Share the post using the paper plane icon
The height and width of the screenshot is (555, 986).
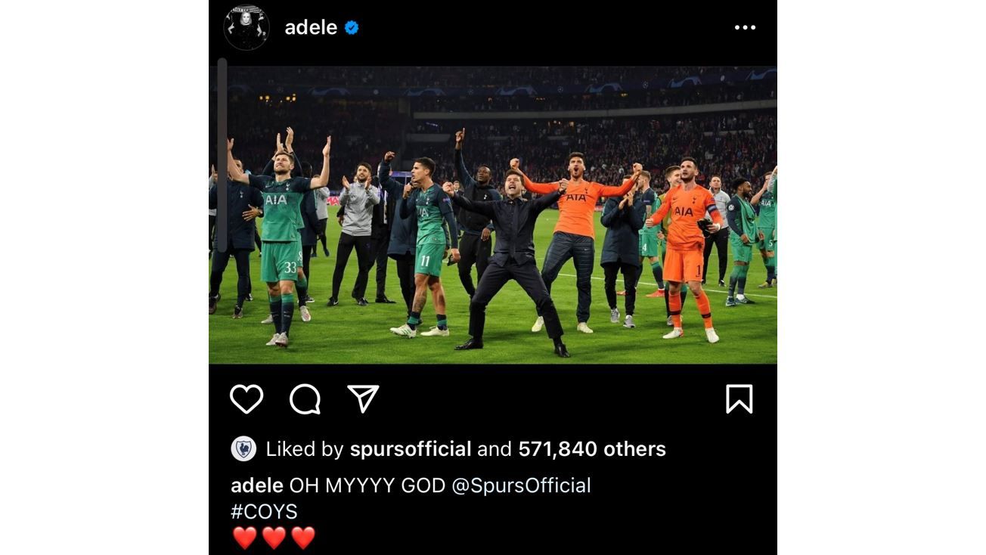coord(363,398)
